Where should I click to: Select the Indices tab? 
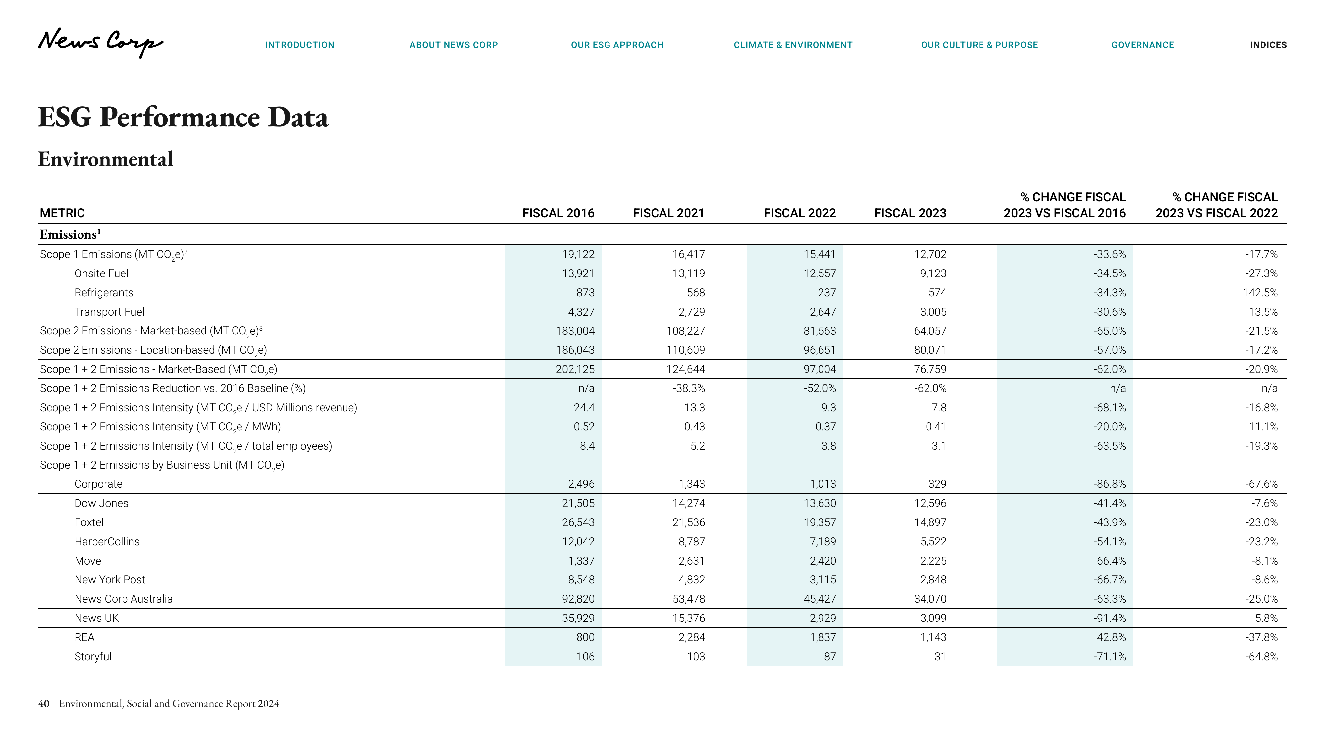tap(1268, 45)
